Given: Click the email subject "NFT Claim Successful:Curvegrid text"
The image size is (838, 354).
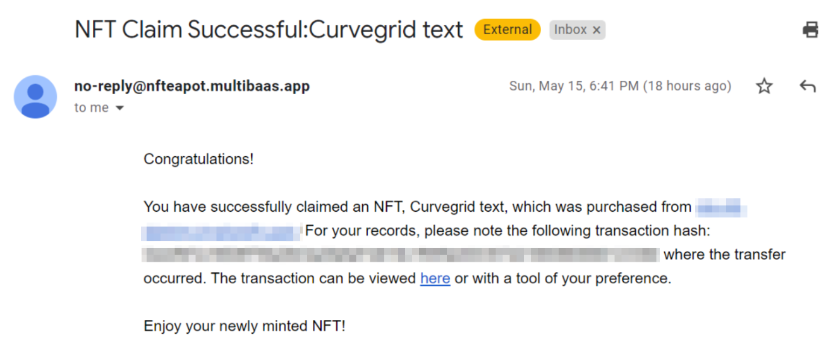Looking at the screenshot, I should (x=269, y=30).
